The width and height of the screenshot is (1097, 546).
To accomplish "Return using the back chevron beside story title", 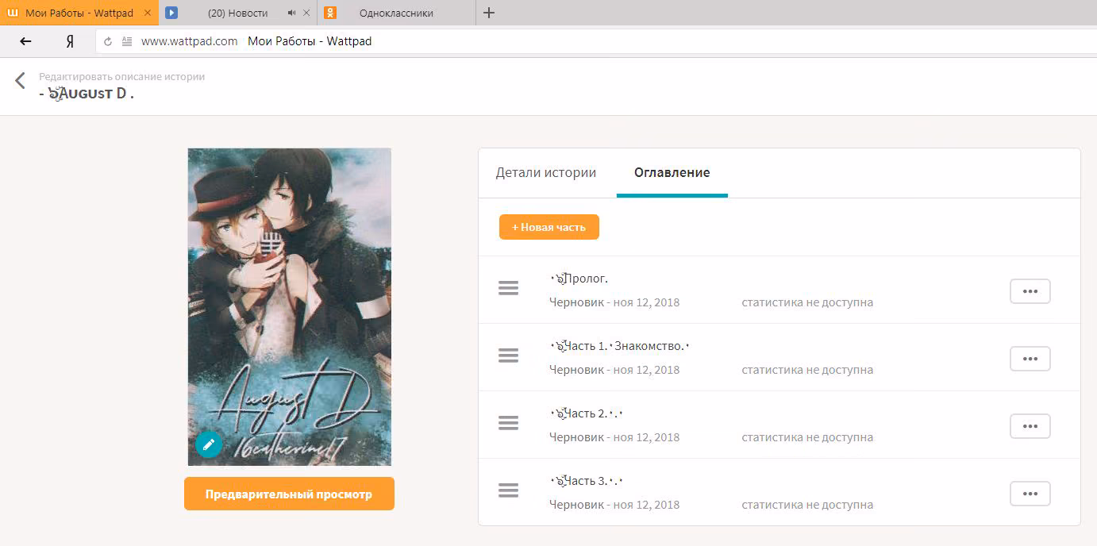I will (21, 80).
